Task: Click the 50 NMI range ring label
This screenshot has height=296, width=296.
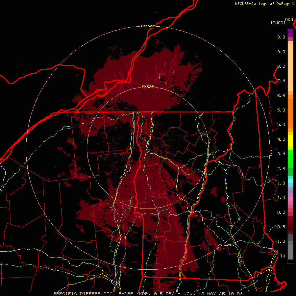Action: pos(148,87)
